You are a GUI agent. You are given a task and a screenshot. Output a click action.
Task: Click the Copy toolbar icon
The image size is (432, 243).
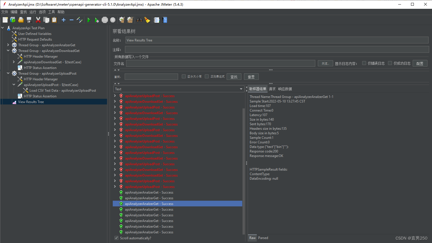(46, 20)
